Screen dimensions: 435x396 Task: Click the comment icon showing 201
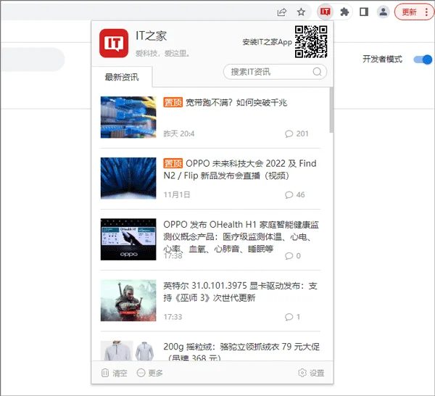(x=289, y=133)
